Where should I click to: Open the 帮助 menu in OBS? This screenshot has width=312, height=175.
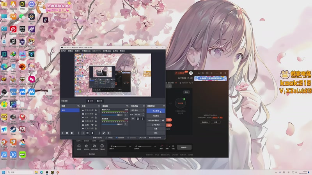(122, 51)
